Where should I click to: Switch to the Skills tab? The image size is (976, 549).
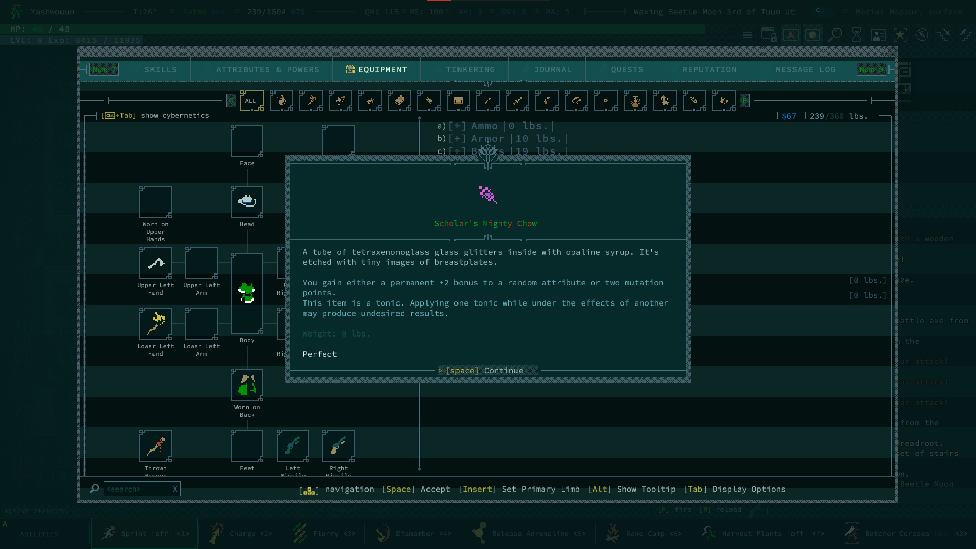tap(155, 70)
